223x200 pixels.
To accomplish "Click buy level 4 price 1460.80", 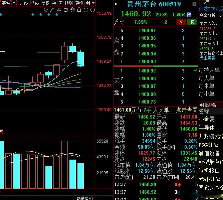I will tap(147, 94).
